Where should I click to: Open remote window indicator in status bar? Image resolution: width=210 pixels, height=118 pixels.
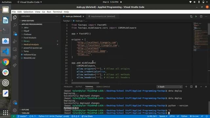(x=14, y=116)
